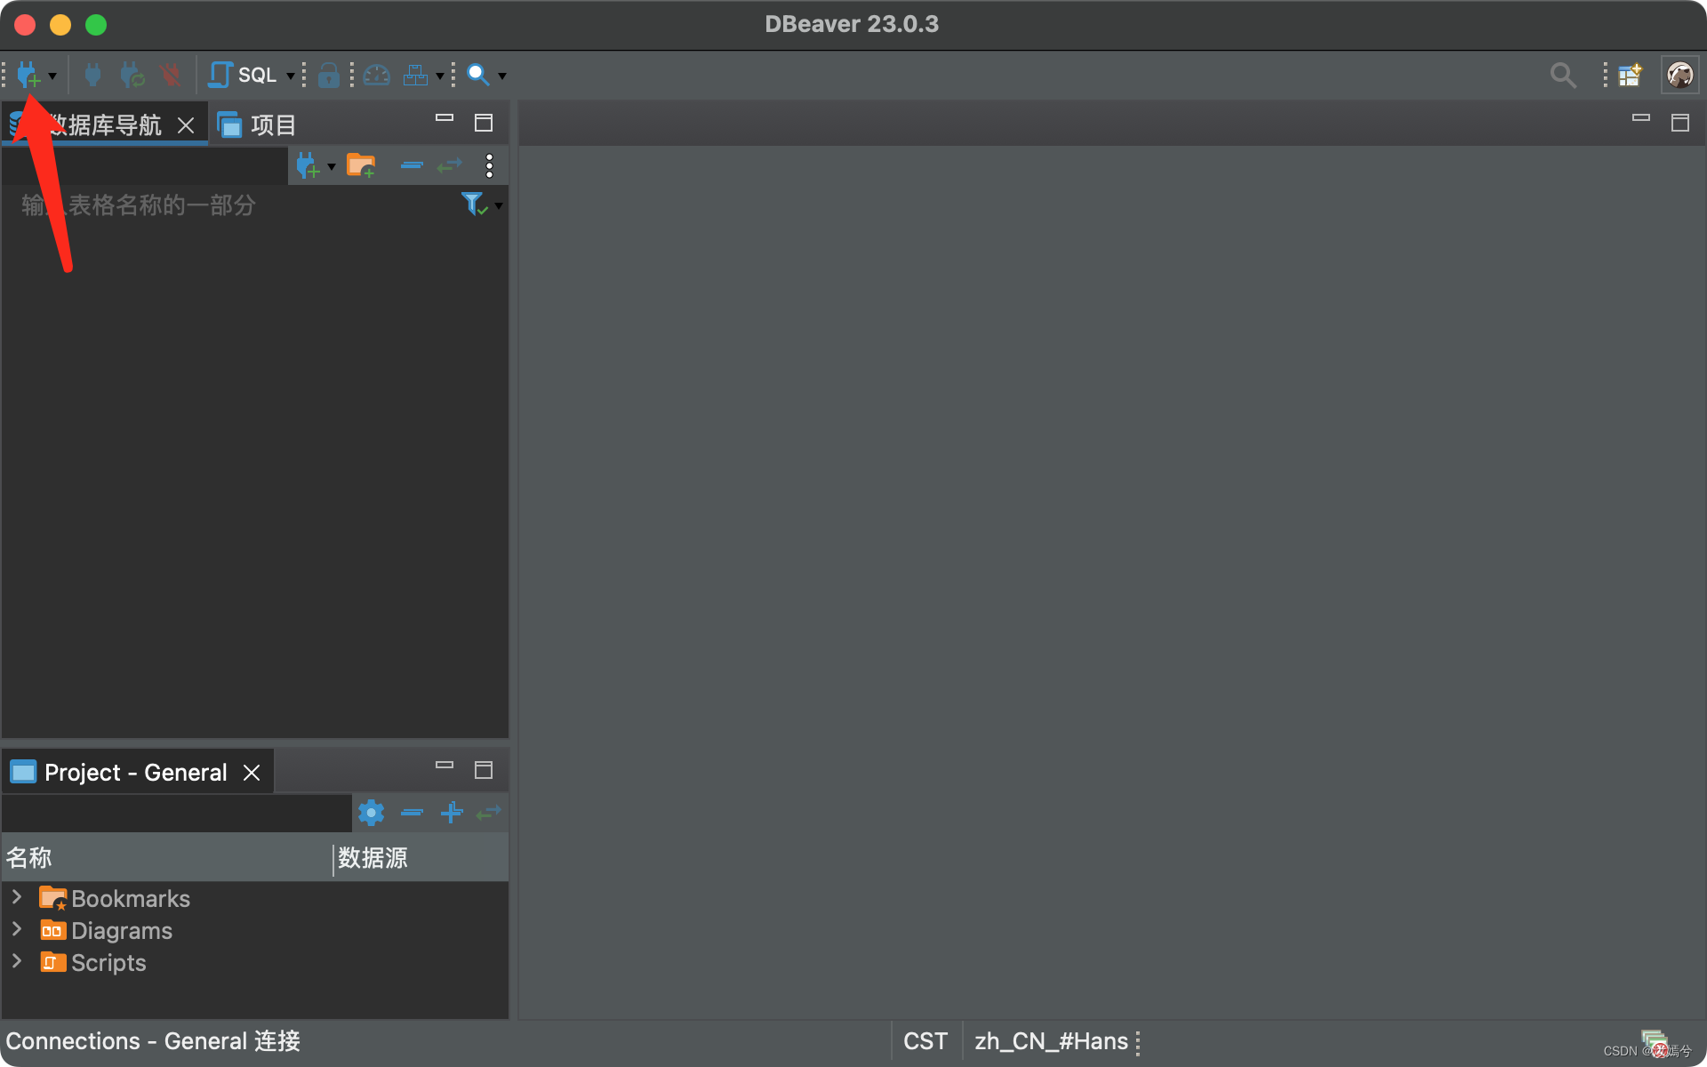Click the 名称 column header
This screenshot has height=1067, width=1707.
point(167,858)
